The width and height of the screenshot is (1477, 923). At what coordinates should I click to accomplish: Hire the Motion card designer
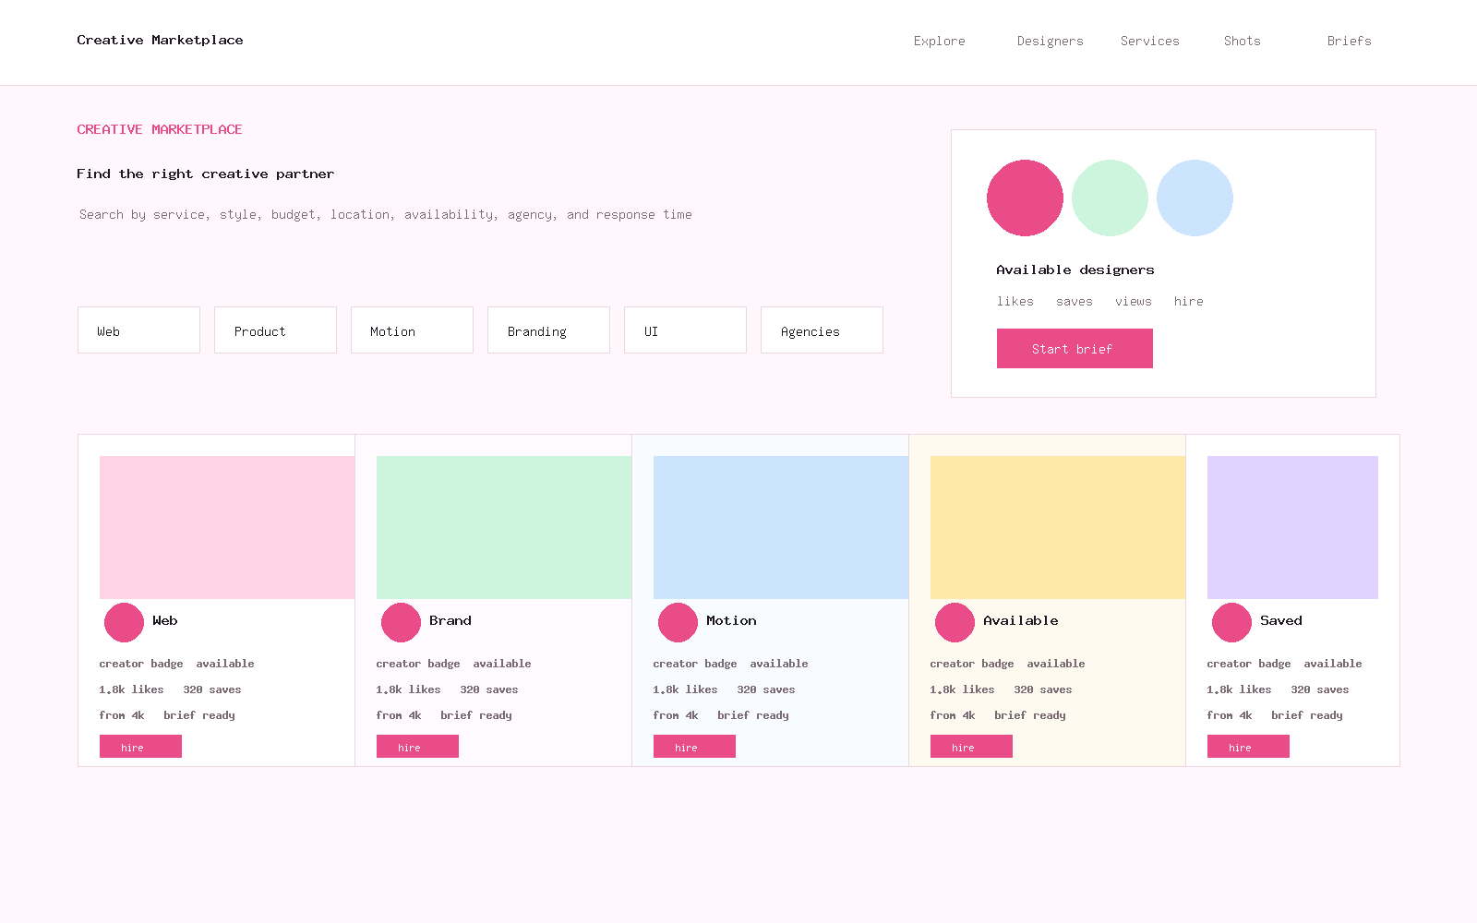(x=694, y=746)
